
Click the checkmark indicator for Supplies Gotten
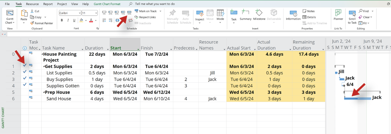pos(24,85)
